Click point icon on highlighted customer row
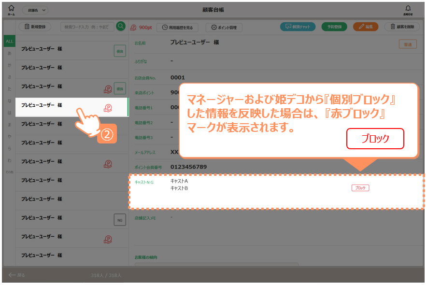 coord(108,108)
